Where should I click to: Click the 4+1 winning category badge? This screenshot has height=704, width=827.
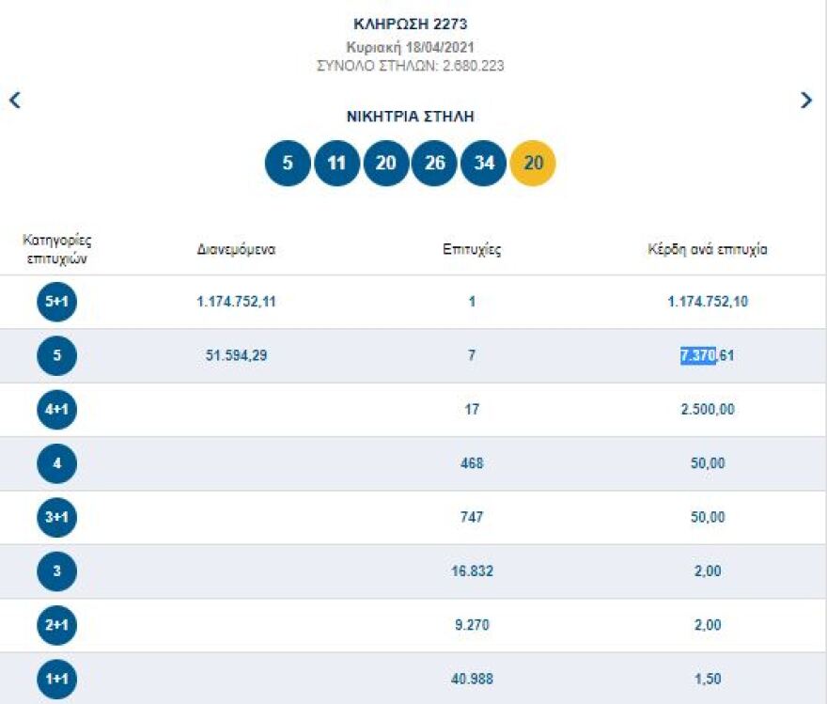[x=54, y=410]
